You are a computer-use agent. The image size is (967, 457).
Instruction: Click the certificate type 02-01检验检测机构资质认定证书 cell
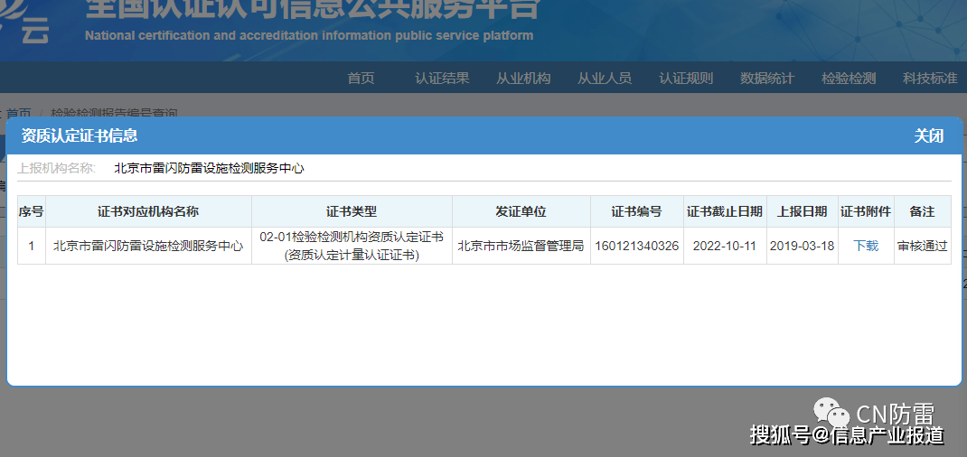point(352,246)
